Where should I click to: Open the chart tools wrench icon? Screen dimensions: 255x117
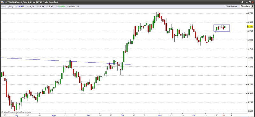click(242, 2)
